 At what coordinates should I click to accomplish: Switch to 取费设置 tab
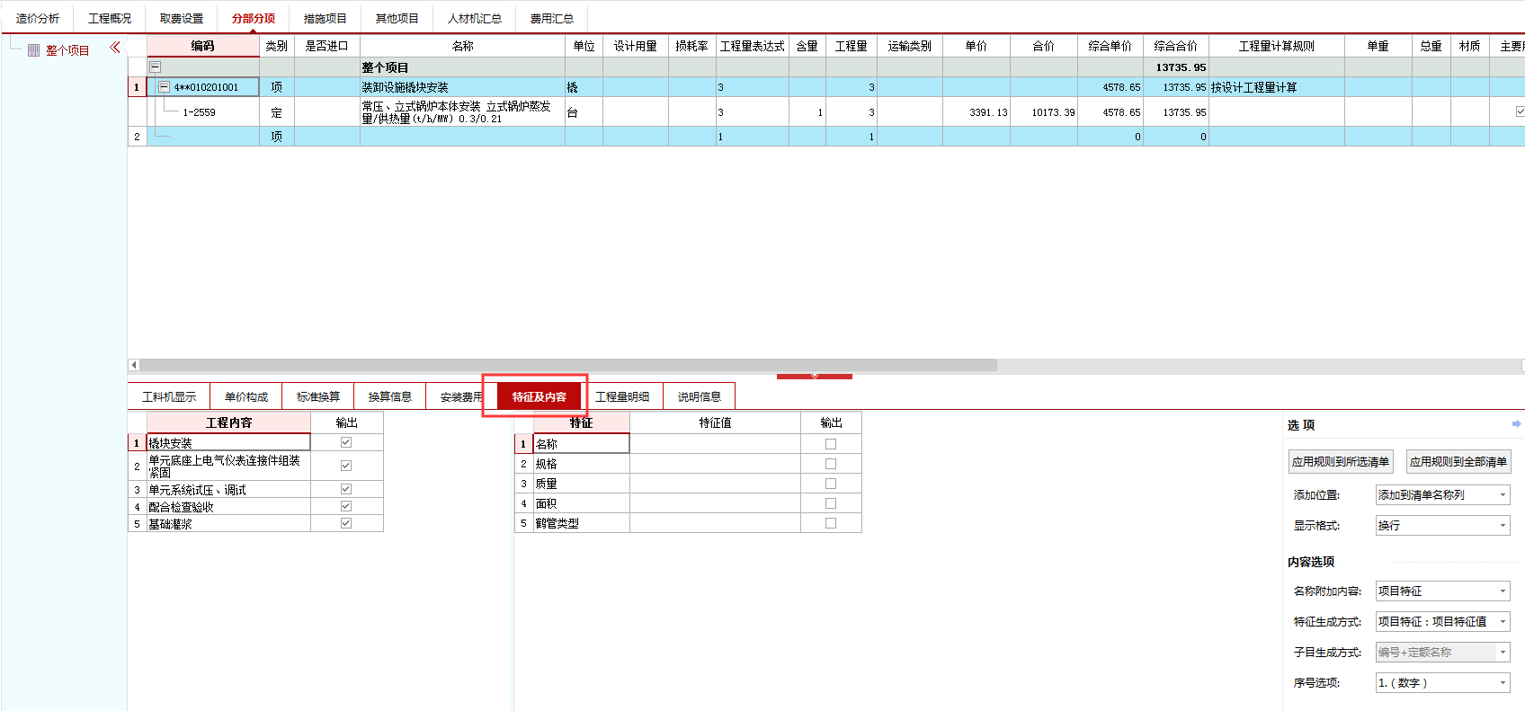click(x=182, y=19)
